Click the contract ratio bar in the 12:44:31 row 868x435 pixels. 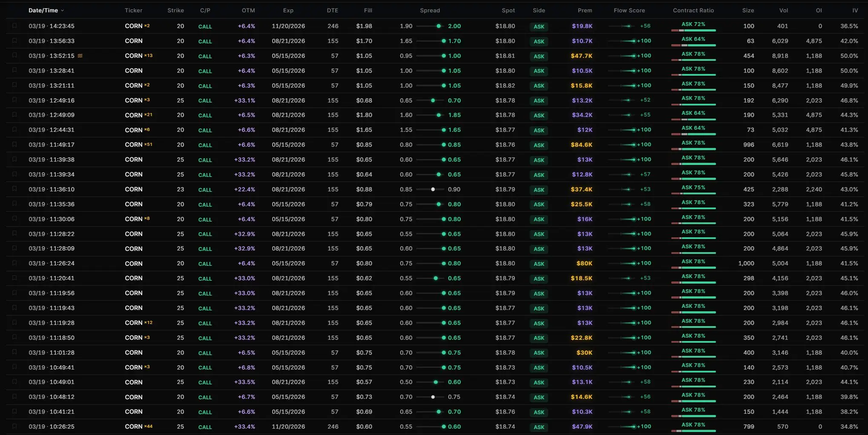point(693,134)
